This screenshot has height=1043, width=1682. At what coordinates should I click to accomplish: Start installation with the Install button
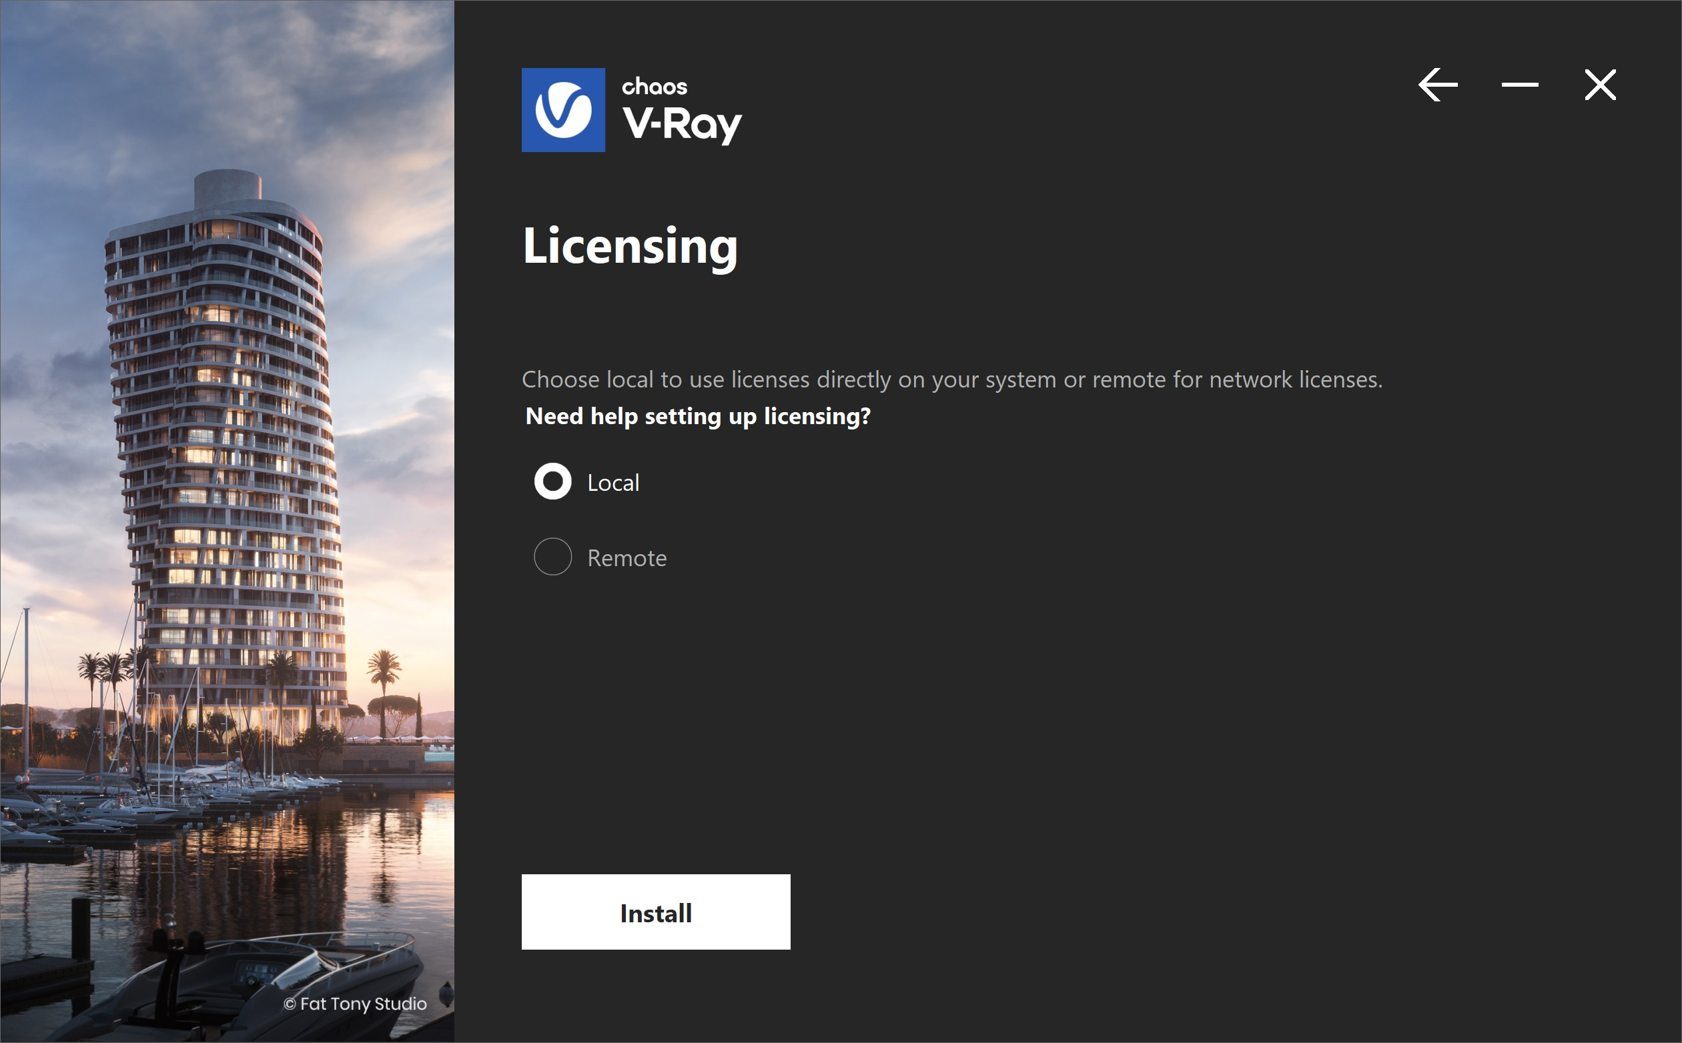point(656,912)
